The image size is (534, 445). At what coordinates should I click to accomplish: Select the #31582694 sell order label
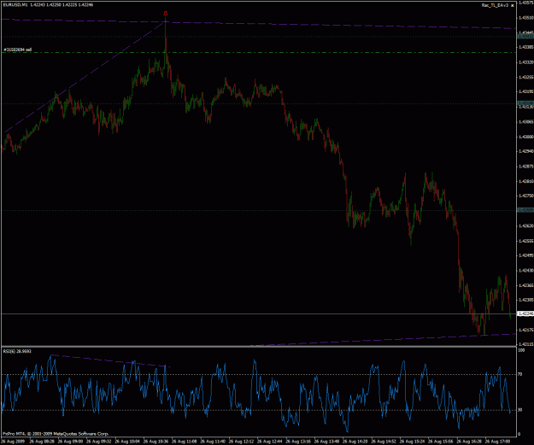pyautogui.click(x=18, y=50)
